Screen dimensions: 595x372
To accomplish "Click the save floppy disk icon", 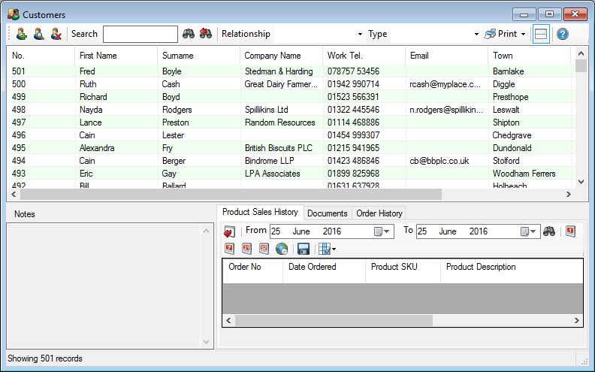I will coord(304,249).
